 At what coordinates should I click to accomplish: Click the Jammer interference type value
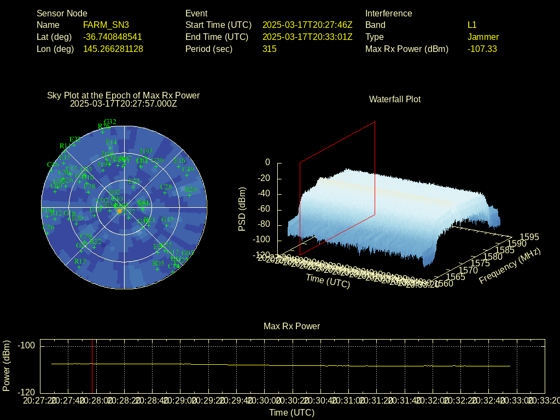click(x=483, y=37)
